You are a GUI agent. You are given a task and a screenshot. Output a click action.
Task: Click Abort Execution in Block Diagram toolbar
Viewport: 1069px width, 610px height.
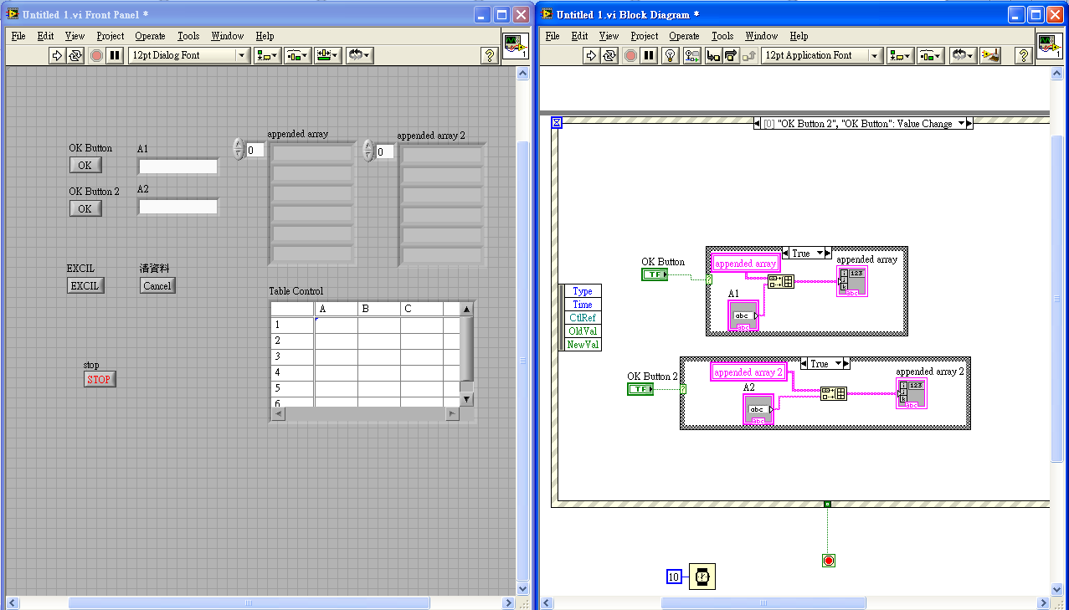(630, 55)
